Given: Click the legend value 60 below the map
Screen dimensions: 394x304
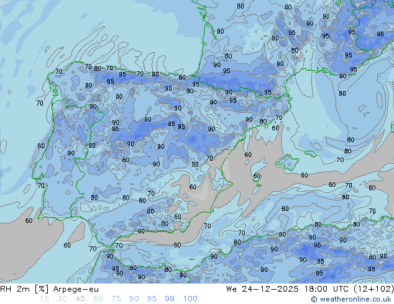Looking at the screenshot, I should click(98, 299).
